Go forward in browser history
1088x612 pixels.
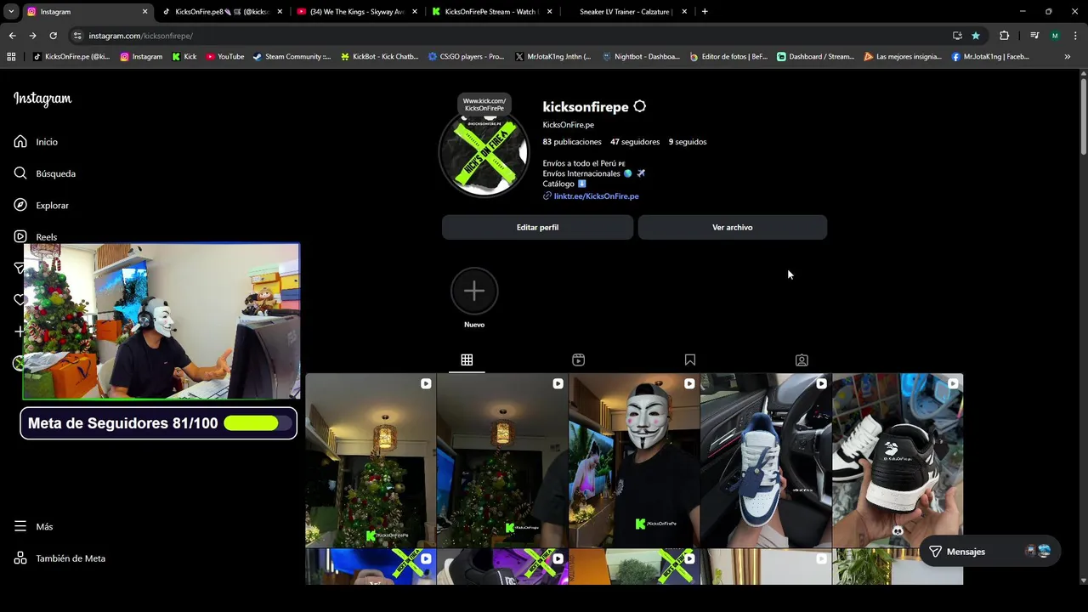(32, 36)
